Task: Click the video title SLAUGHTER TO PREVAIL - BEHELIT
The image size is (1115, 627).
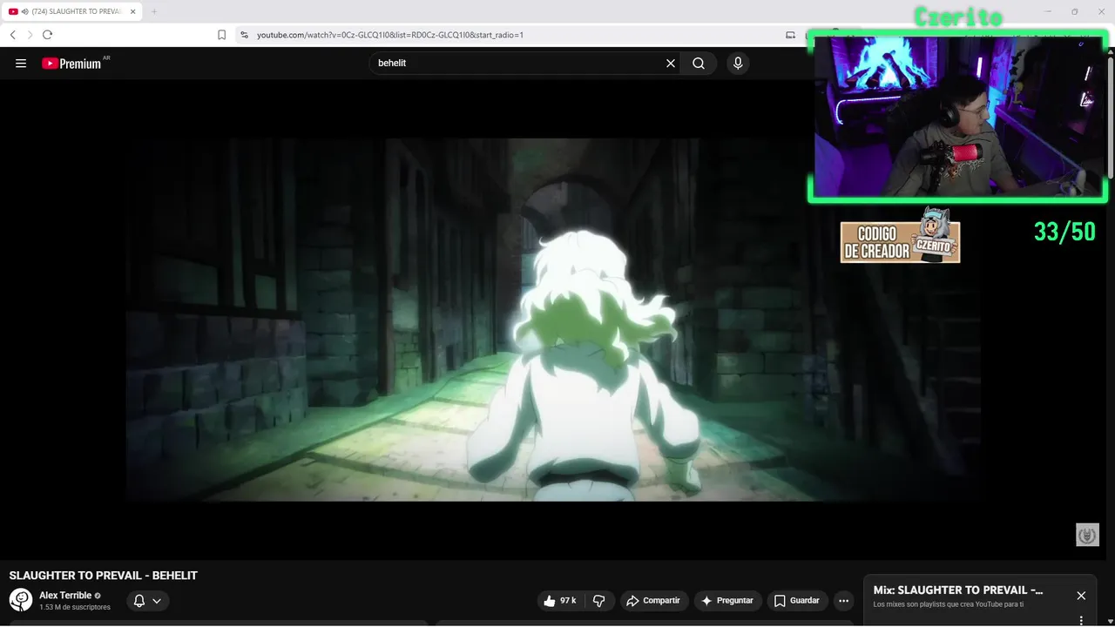Action: pos(104,576)
